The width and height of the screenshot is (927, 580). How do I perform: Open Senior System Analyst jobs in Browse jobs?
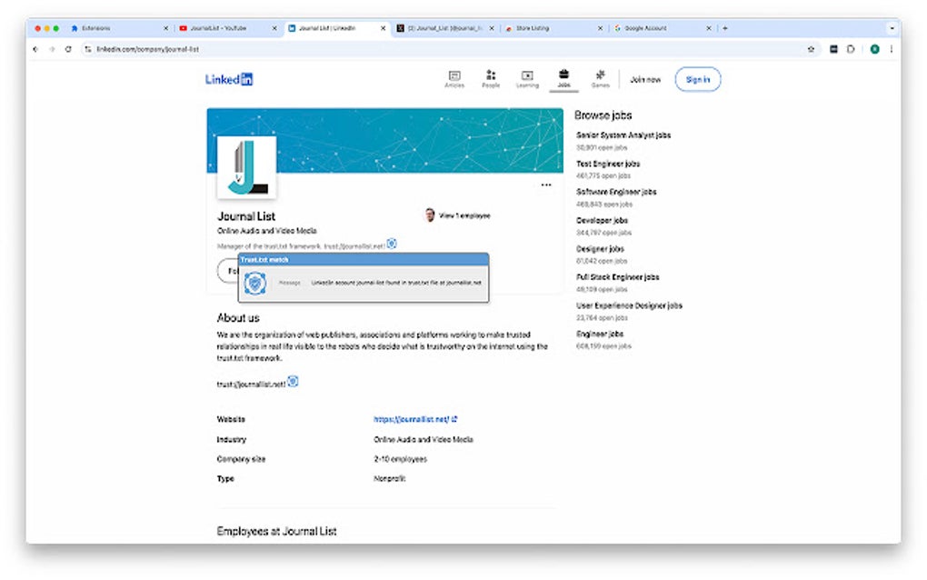623,134
